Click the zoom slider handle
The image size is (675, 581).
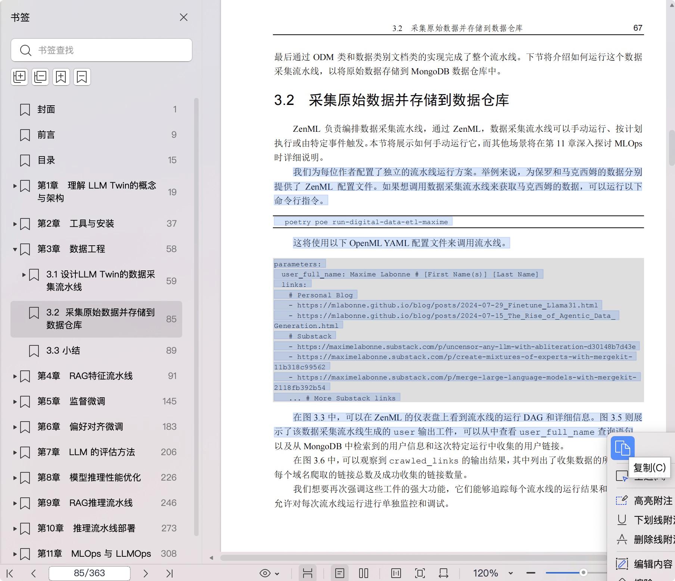[583, 572]
